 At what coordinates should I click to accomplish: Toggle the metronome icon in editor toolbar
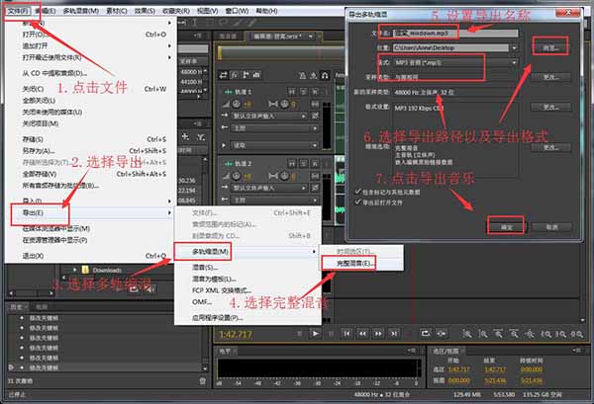[302, 76]
